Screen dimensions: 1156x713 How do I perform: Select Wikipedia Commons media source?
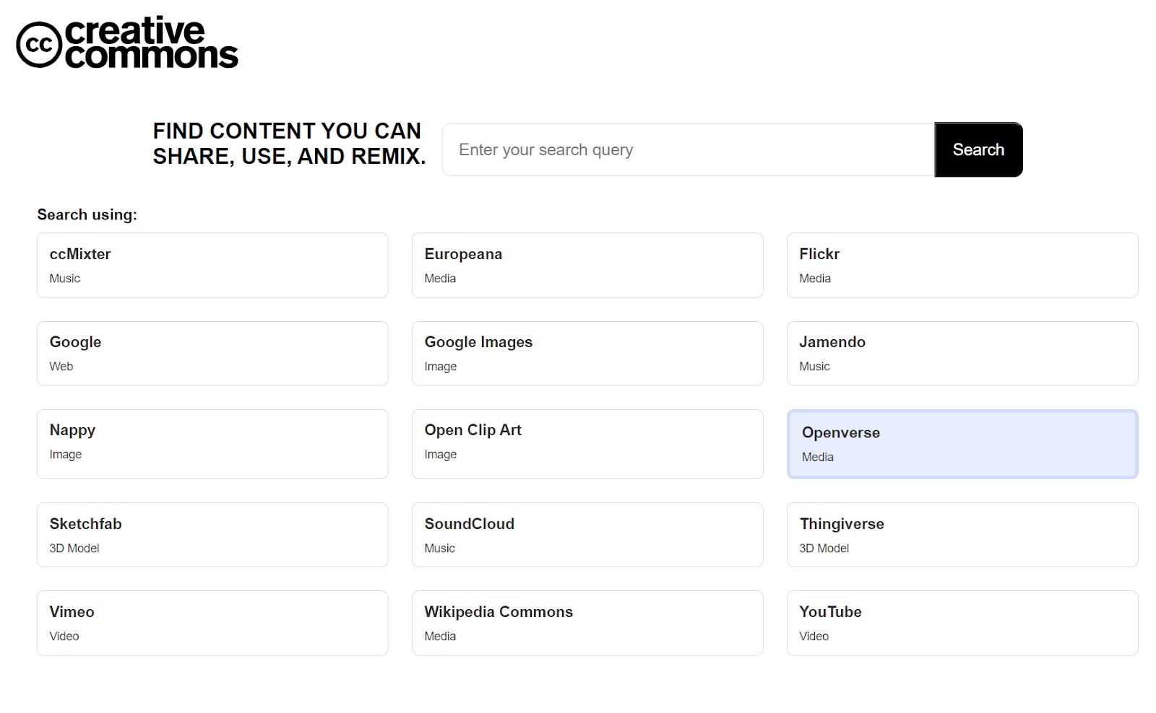click(x=587, y=623)
